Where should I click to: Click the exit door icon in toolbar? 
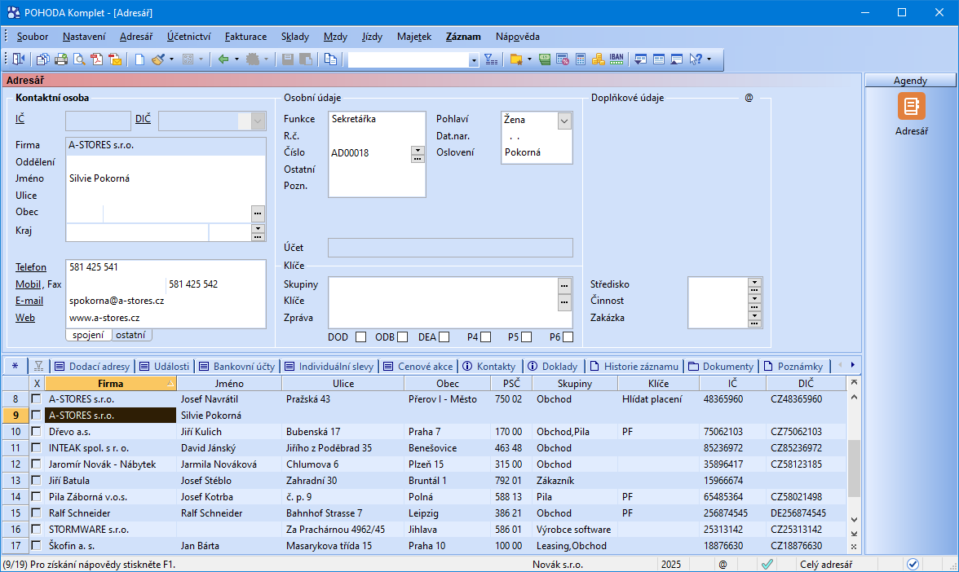coord(19,59)
